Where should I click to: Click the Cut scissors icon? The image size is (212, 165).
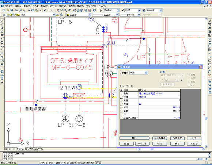tap(29, 10)
